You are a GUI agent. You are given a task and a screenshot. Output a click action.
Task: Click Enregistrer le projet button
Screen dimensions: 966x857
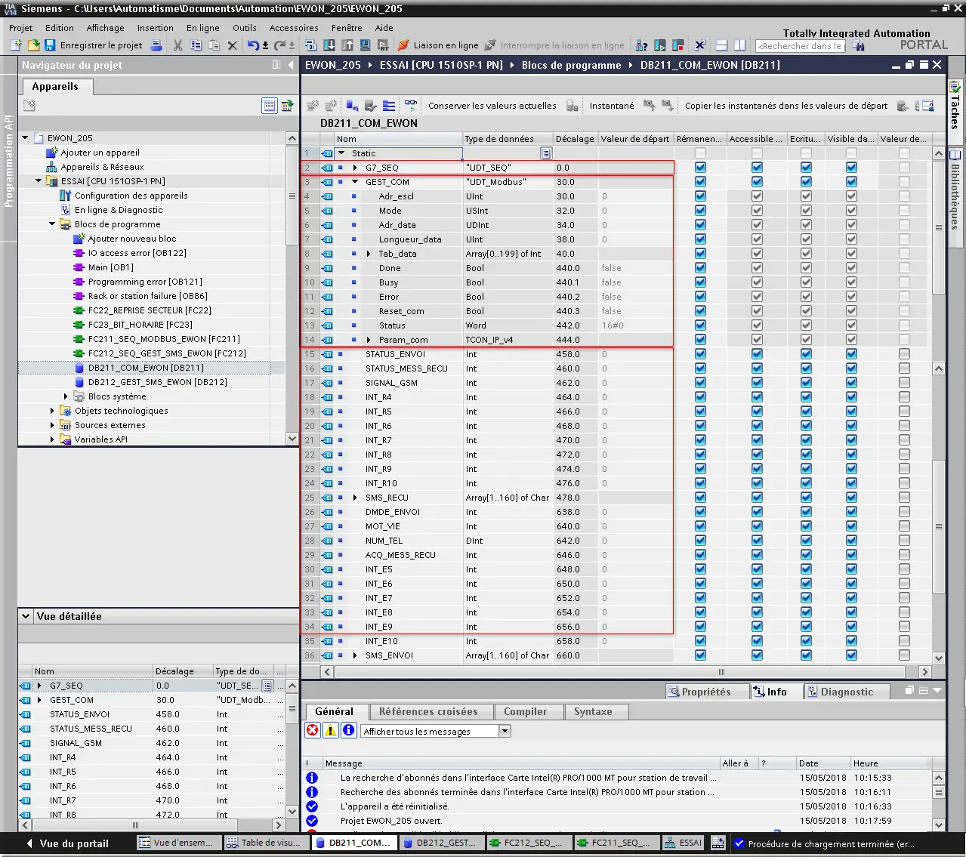point(94,45)
